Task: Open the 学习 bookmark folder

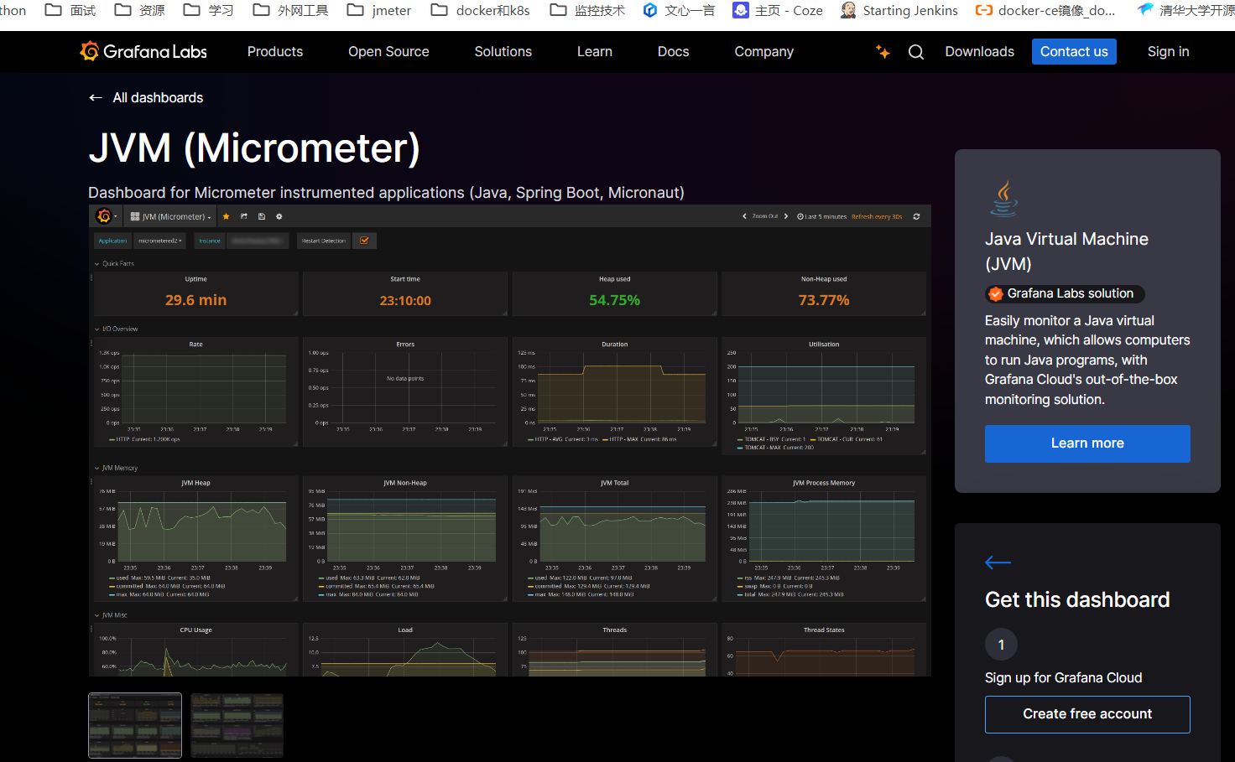Action: [208, 10]
